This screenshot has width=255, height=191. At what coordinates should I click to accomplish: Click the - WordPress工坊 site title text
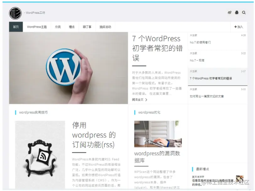(35, 13)
